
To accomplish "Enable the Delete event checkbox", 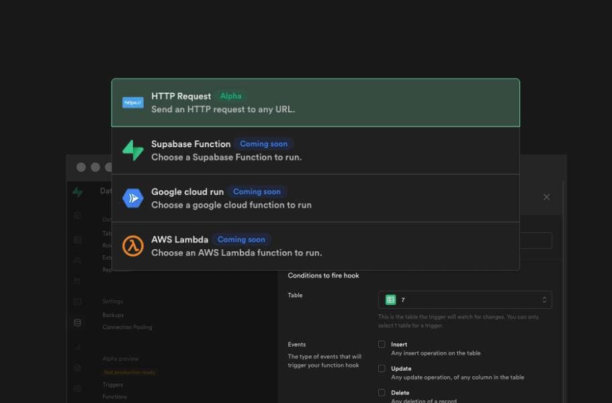I will point(382,392).
